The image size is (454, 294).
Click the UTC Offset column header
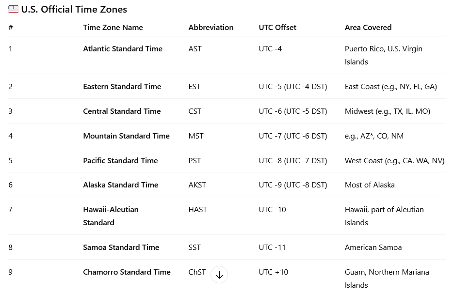(277, 28)
